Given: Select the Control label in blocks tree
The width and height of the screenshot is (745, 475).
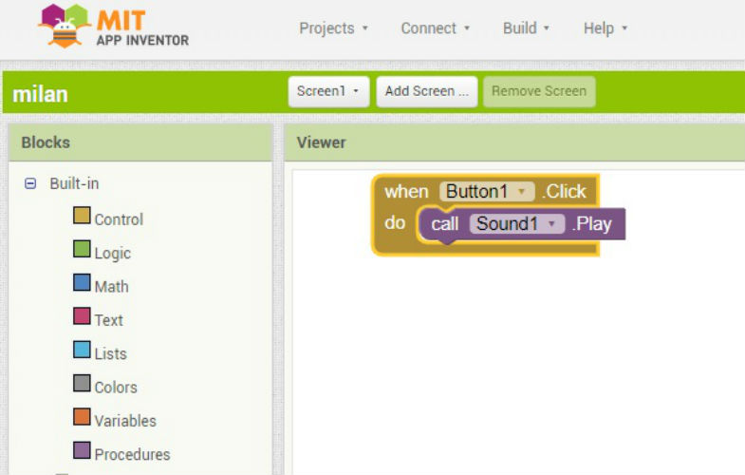Looking at the screenshot, I should [x=119, y=219].
